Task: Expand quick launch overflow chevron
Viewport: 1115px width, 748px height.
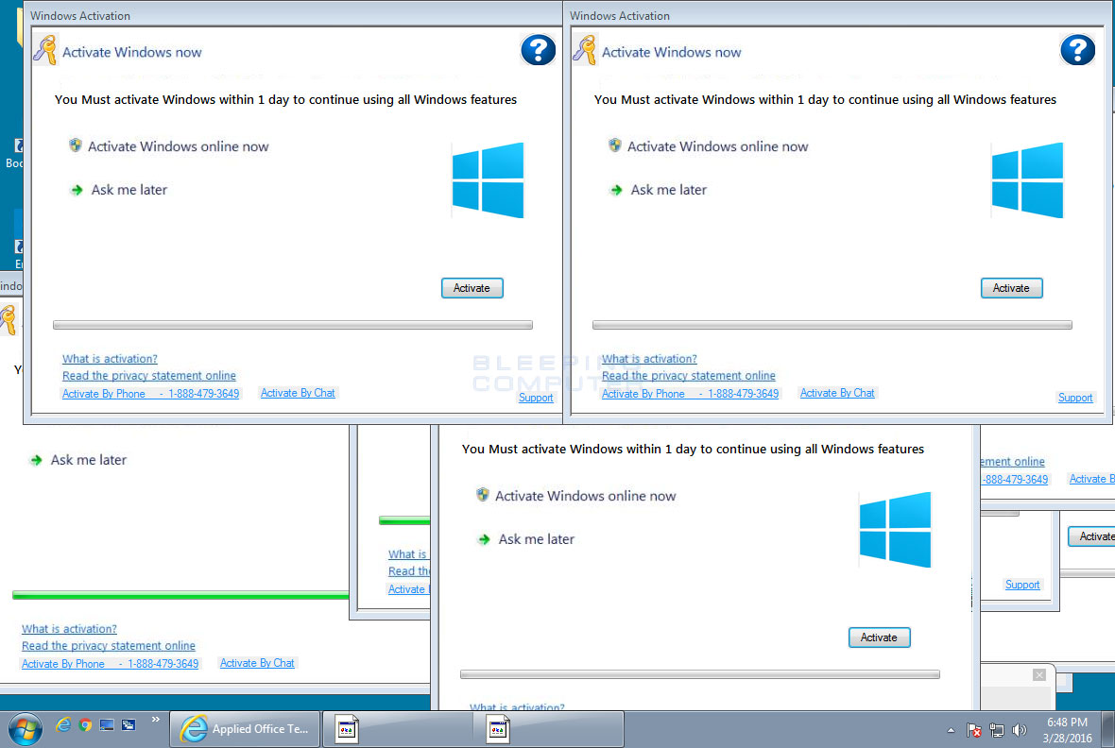Action: tap(155, 721)
